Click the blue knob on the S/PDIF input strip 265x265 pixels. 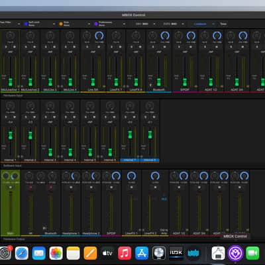(x=191, y=36)
